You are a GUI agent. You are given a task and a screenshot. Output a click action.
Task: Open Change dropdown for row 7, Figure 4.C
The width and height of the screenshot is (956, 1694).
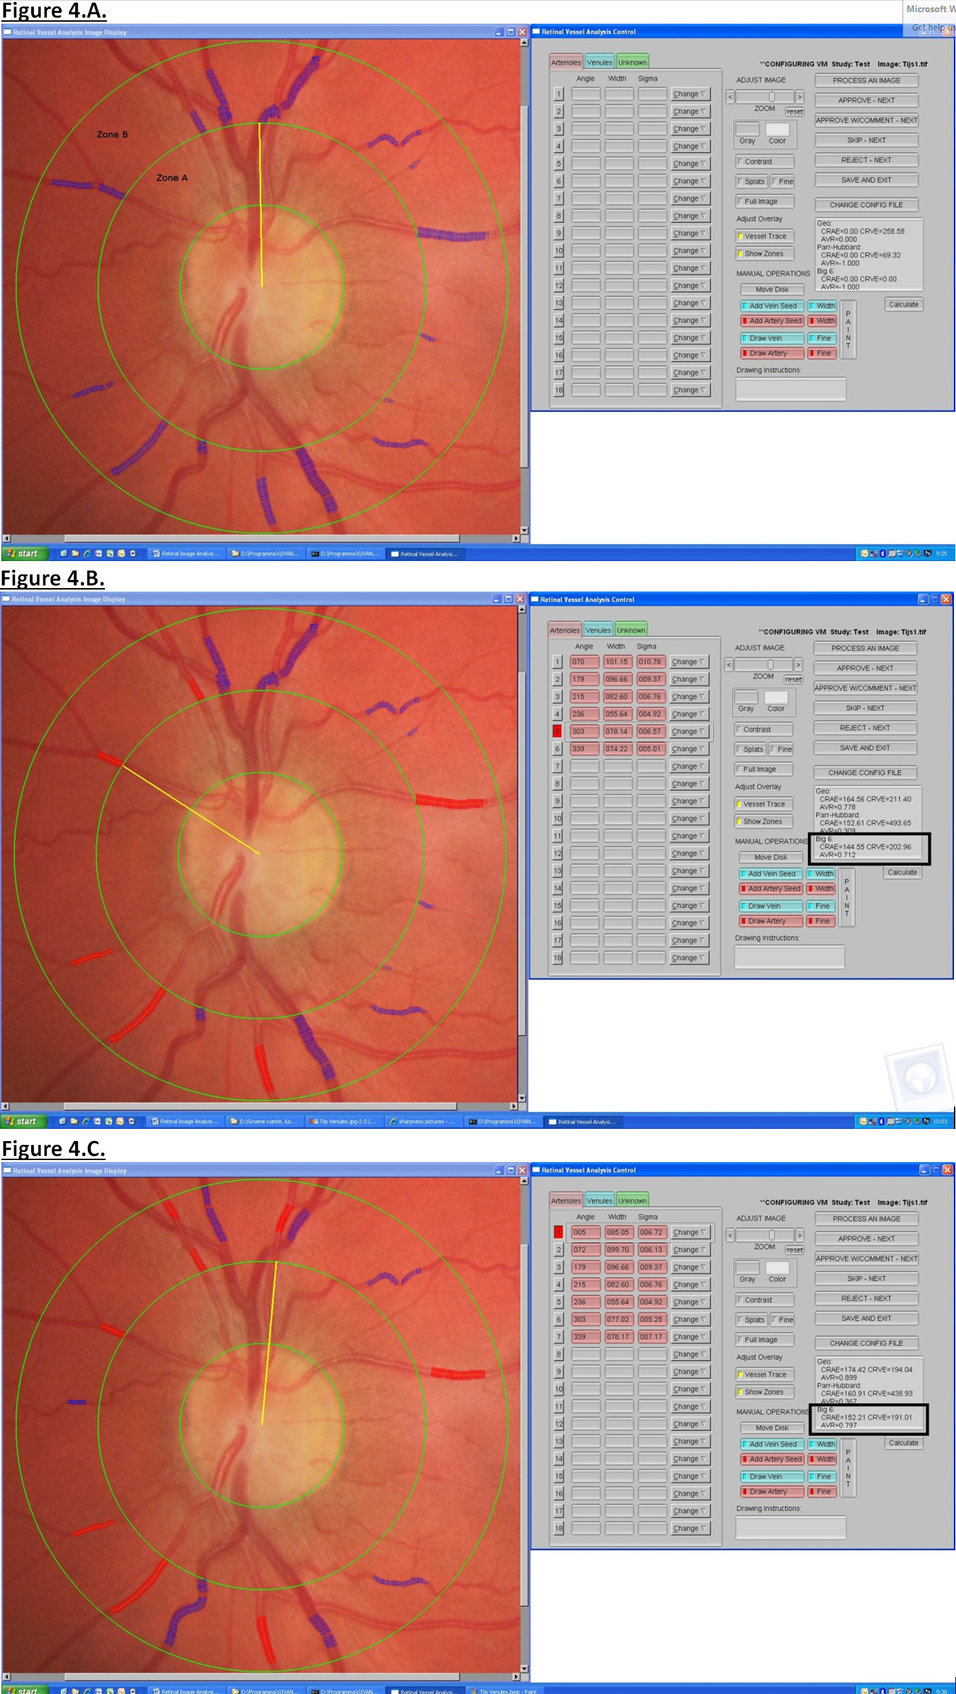[690, 1337]
